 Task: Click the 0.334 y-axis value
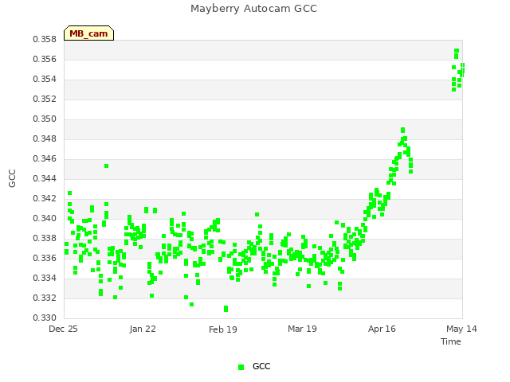pos(45,278)
